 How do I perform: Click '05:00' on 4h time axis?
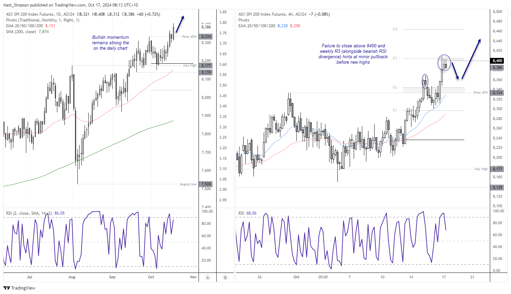click(323, 277)
